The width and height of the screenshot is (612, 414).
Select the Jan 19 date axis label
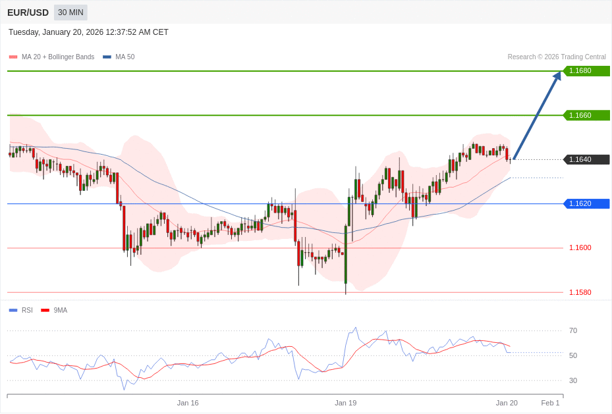click(x=346, y=403)
